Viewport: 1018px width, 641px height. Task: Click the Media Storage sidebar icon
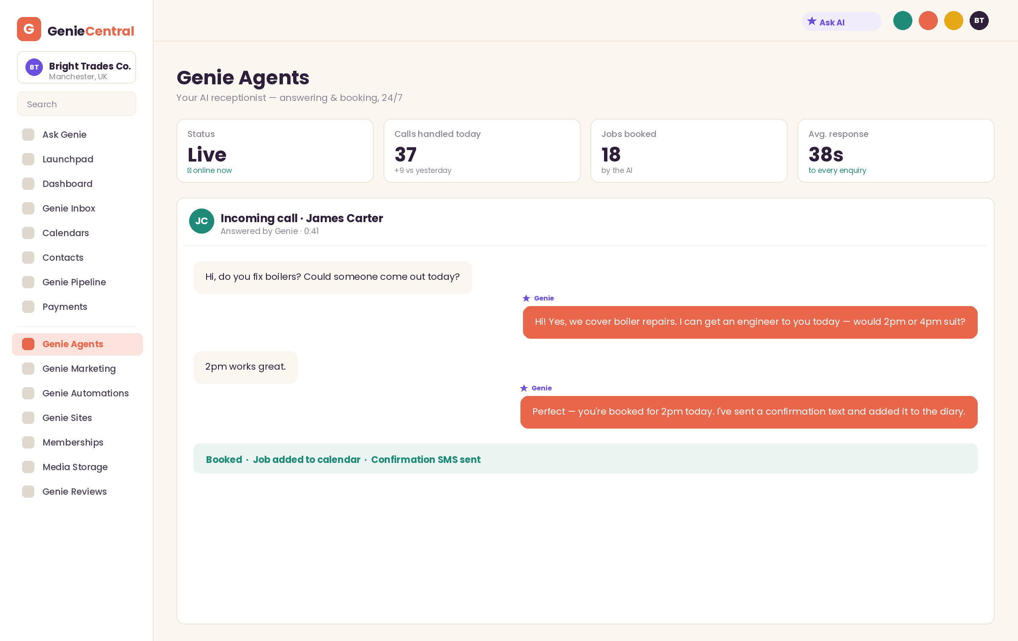(28, 467)
